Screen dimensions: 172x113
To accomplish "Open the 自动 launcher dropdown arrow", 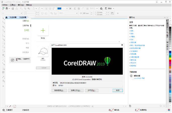I will (x=114, y=9).
